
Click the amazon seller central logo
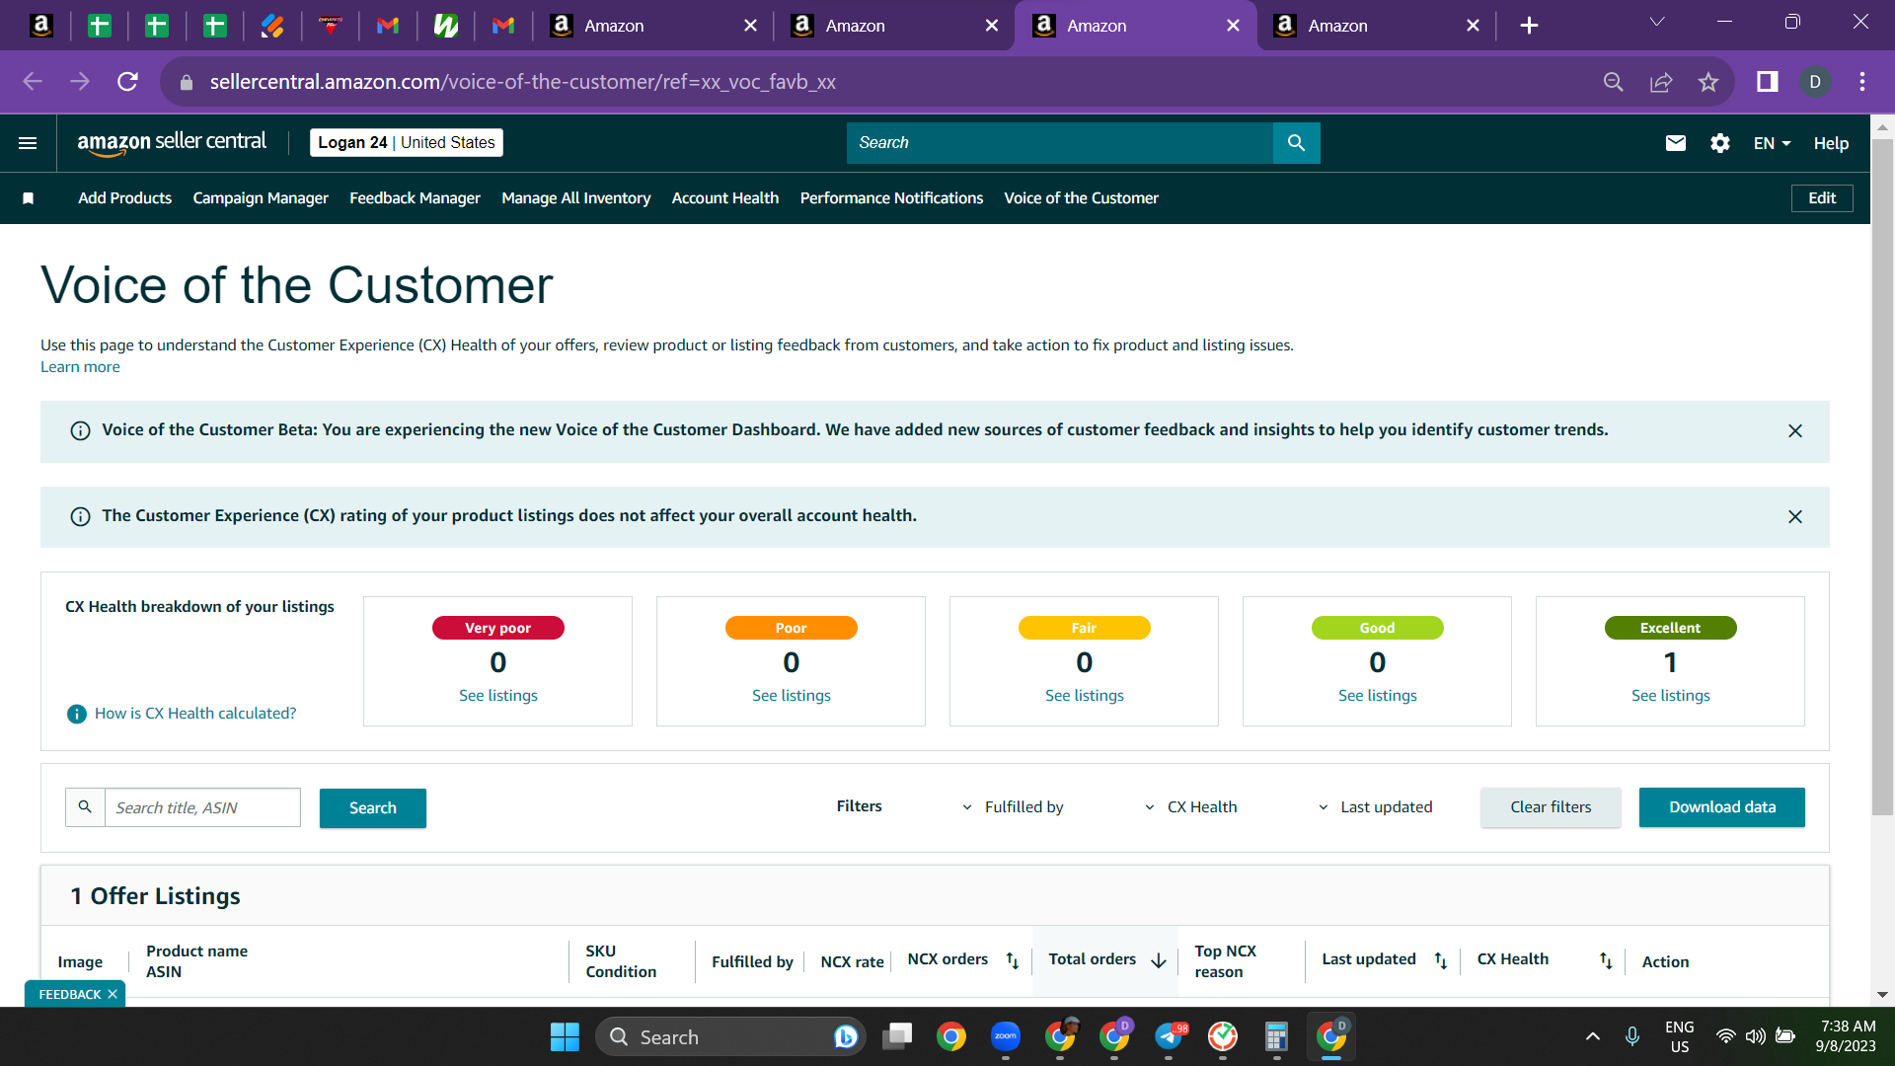(172, 142)
